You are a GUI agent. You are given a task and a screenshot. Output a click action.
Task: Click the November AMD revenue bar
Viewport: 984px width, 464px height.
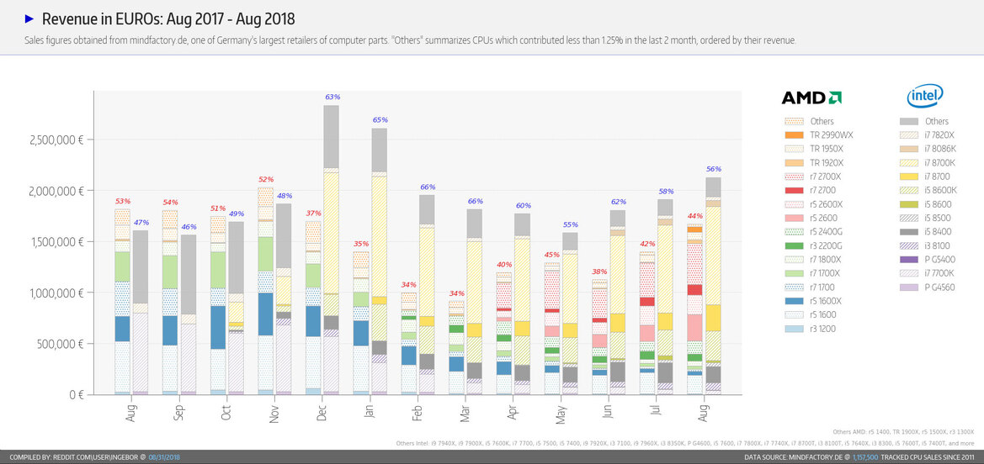[x=265, y=291]
